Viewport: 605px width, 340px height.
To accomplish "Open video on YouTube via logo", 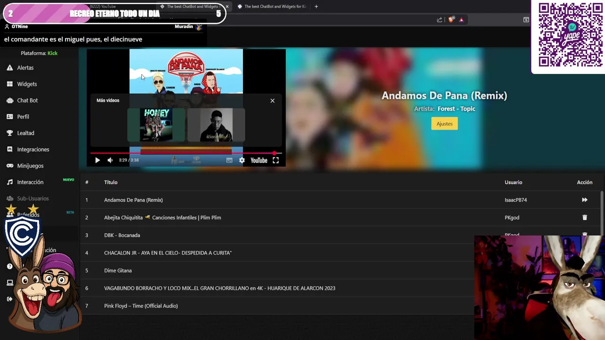I will 259,160.
